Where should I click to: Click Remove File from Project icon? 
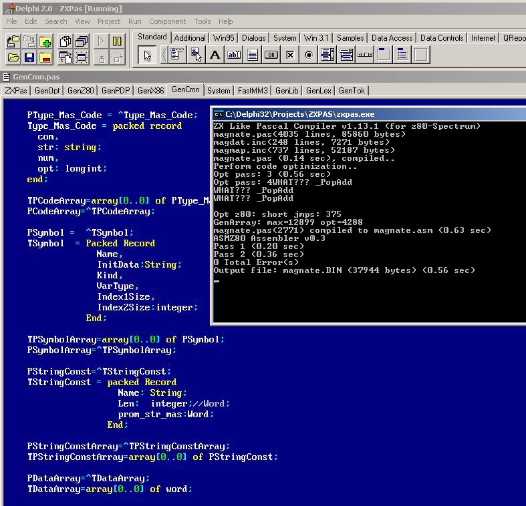tap(45, 57)
